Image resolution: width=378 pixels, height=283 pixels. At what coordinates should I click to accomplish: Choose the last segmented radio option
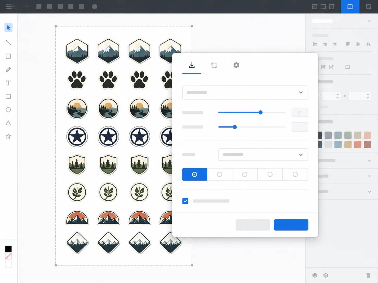tap(295, 174)
